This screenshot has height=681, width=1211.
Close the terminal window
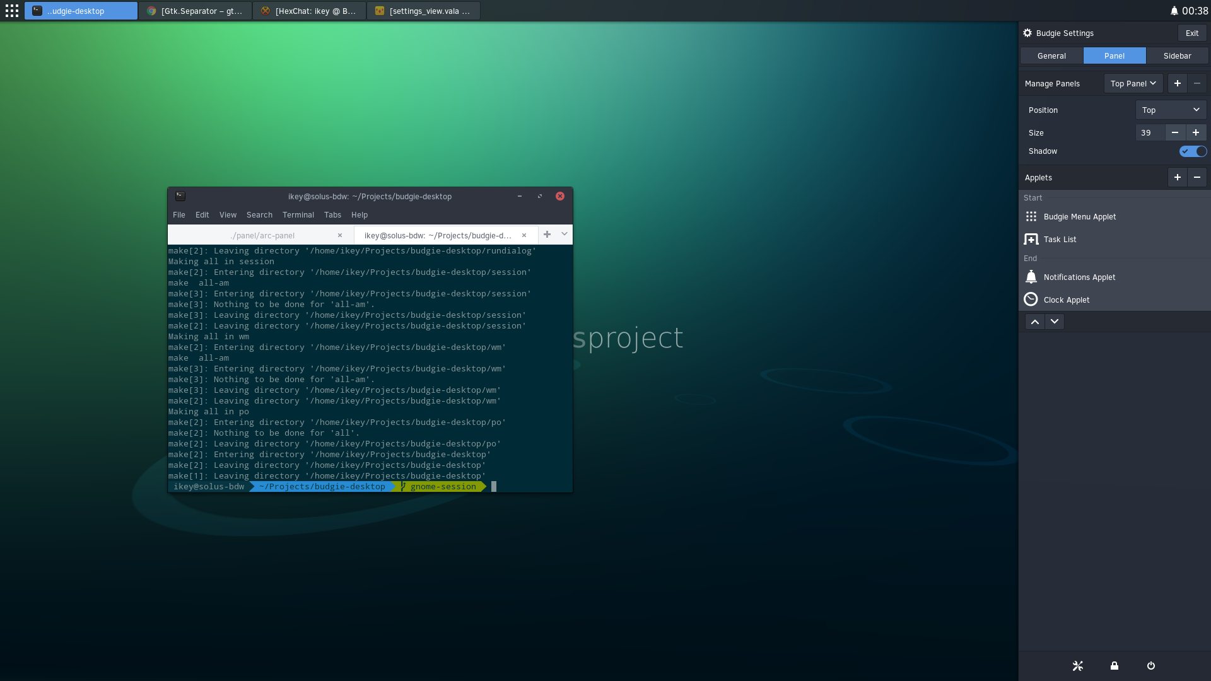pyautogui.click(x=560, y=196)
